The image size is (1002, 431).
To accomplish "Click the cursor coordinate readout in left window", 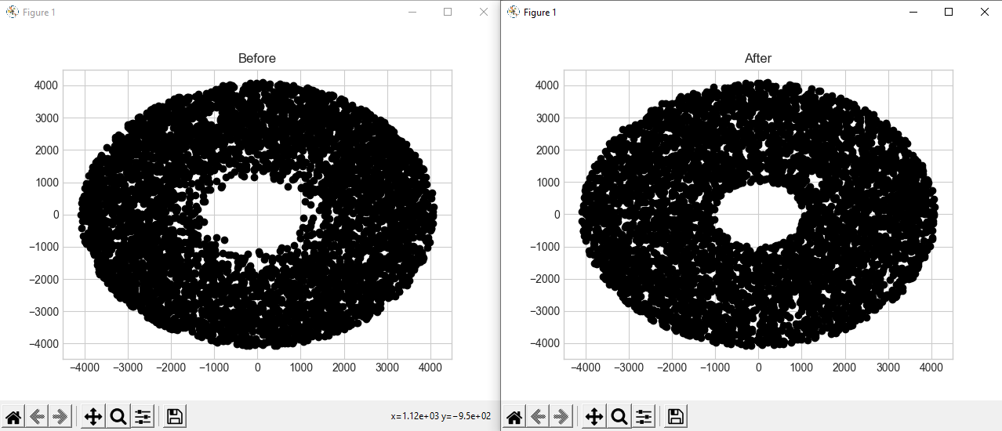I will (441, 416).
